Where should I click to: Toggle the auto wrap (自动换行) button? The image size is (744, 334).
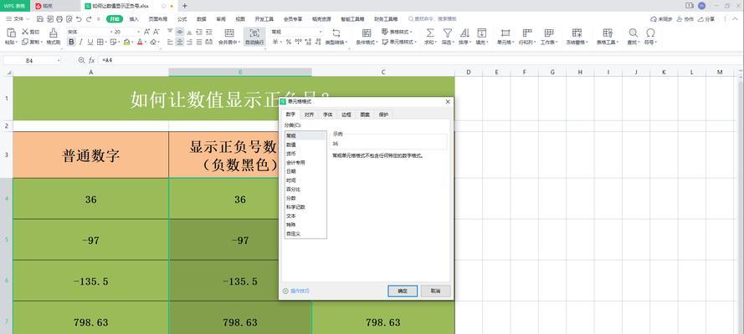point(252,35)
